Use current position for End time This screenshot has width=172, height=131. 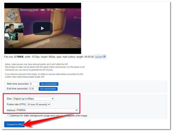(x=48, y=89)
